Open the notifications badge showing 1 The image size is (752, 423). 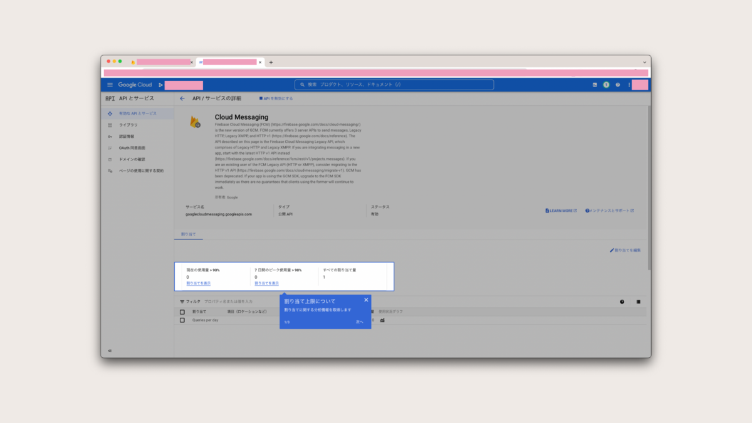[606, 85]
